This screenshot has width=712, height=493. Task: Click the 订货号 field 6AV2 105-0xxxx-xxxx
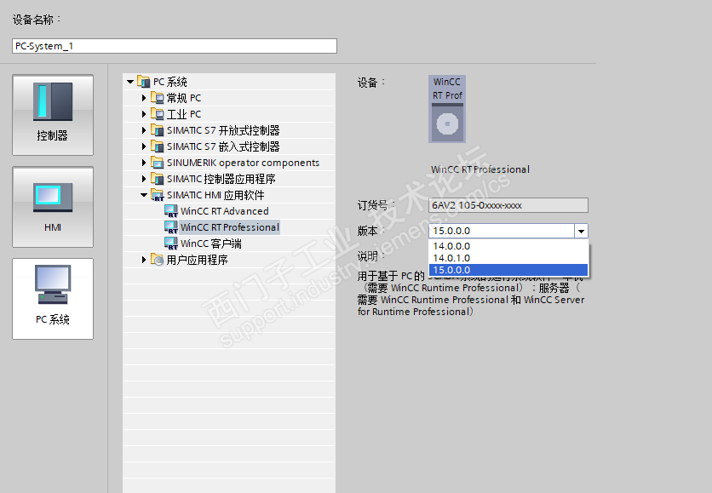coord(508,205)
